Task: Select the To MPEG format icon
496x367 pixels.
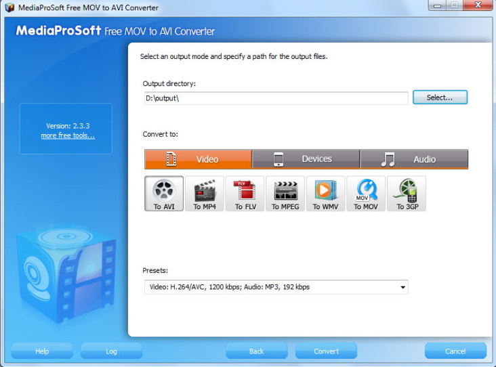Action: pos(285,194)
